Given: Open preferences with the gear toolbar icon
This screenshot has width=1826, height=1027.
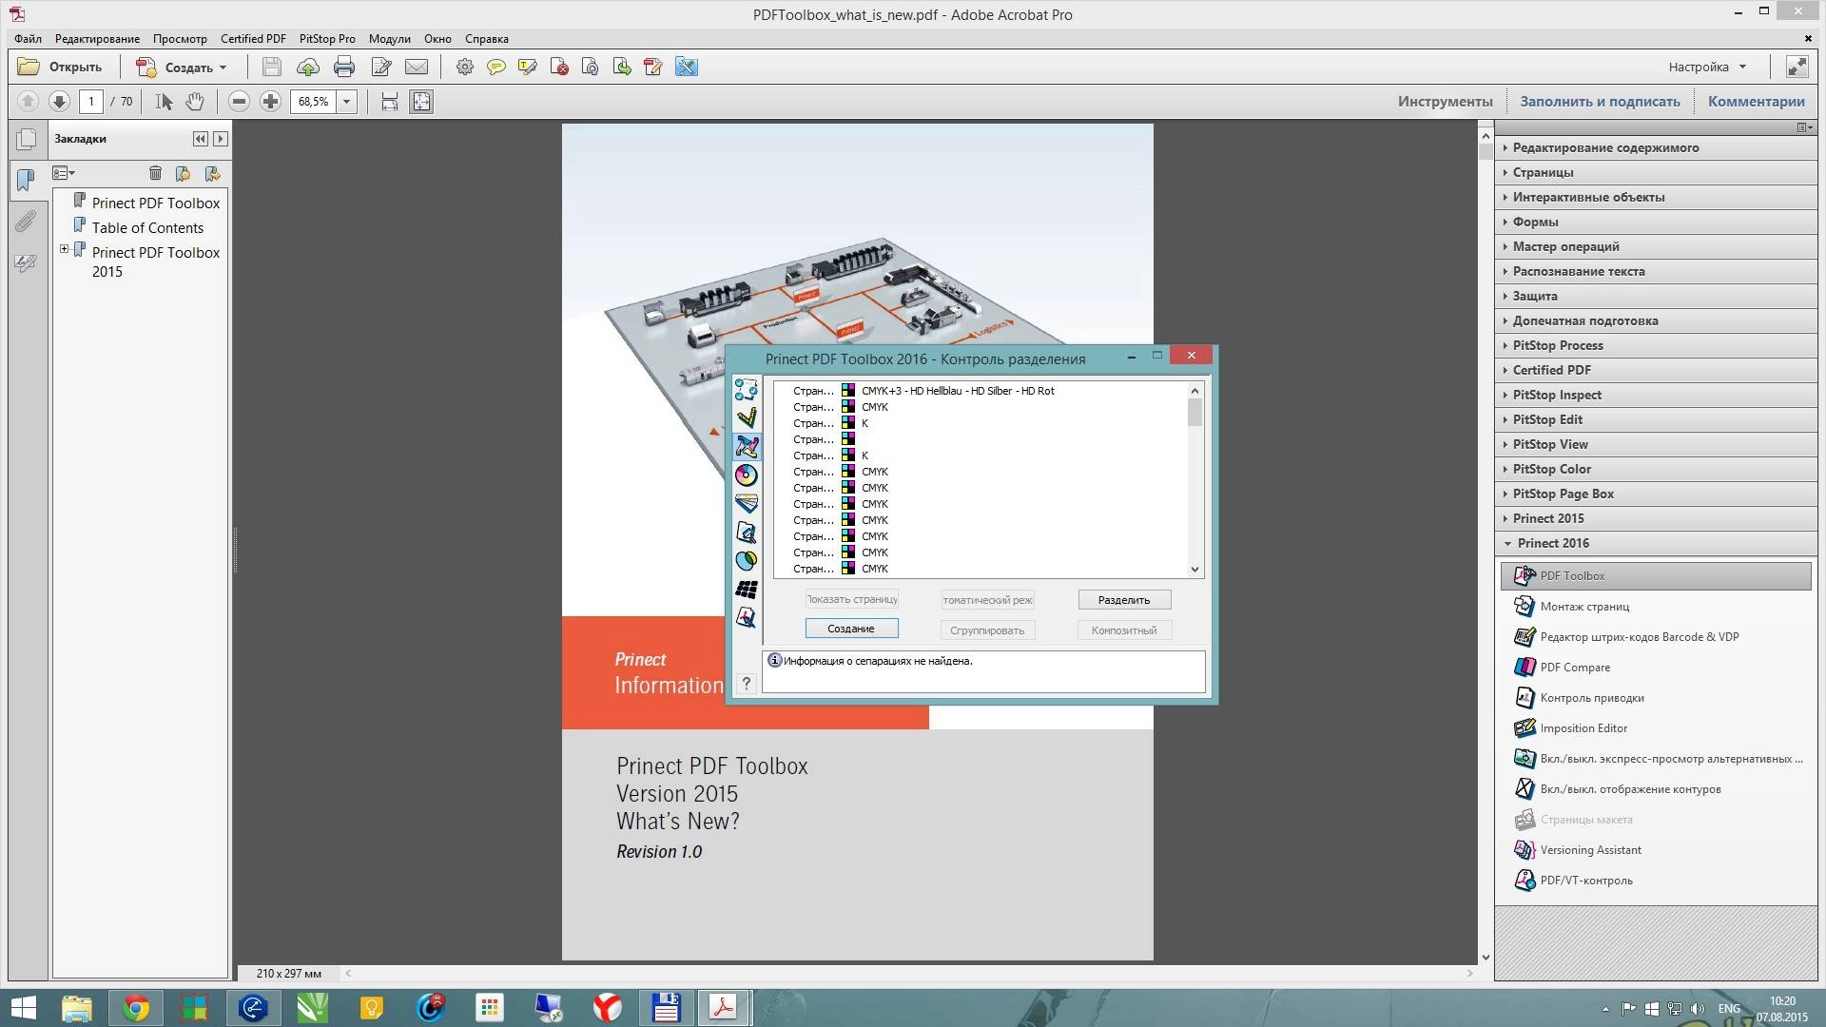Looking at the screenshot, I should pyautogui.click(x=464, y=67).
